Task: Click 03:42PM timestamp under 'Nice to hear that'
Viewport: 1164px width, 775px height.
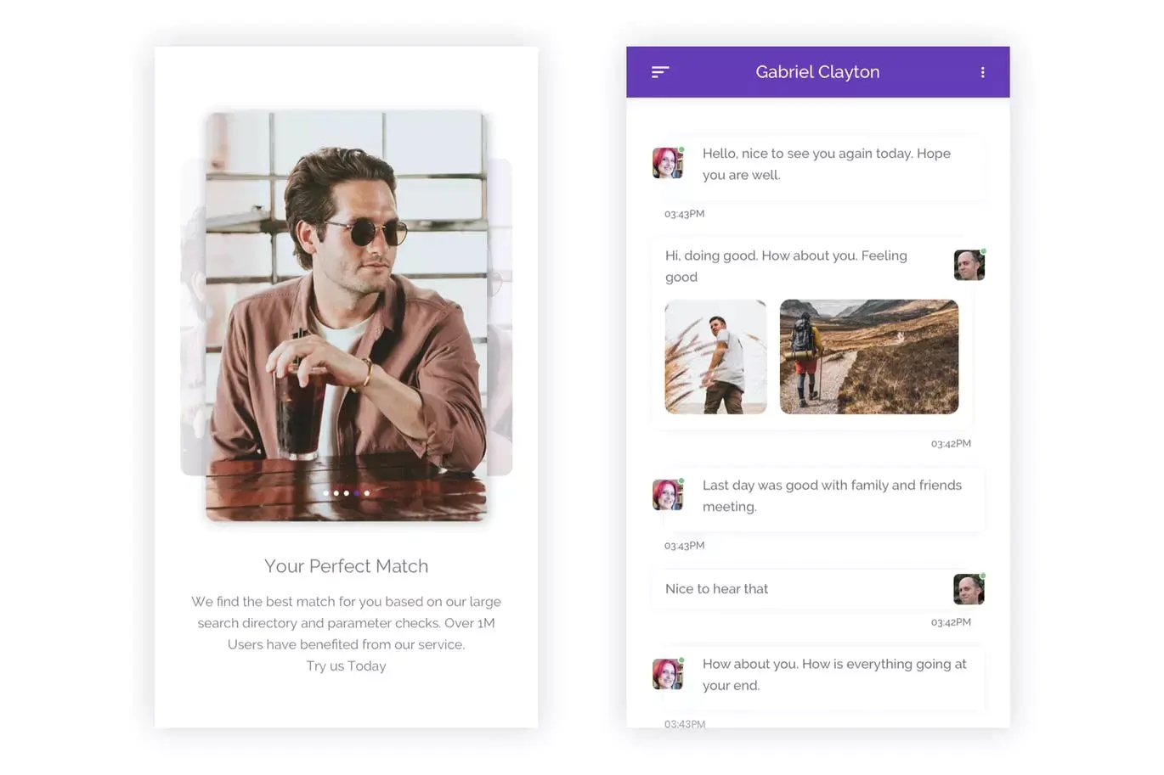Action: point(951,622)
